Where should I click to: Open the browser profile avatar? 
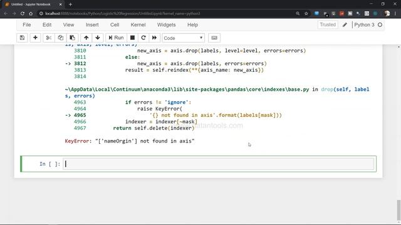(387, 14)
